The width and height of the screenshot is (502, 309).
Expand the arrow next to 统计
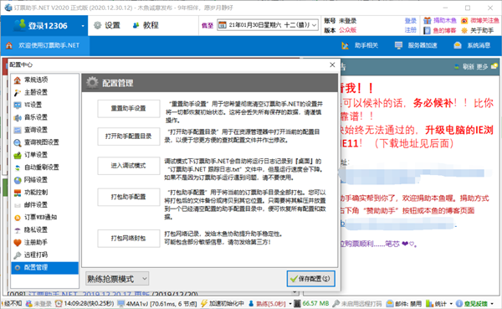pos(451,303)
